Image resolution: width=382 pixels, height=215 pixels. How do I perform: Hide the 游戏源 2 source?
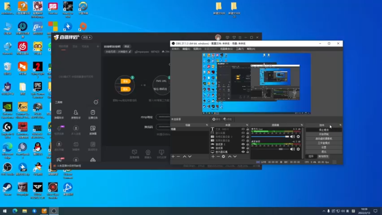(243, 144)
